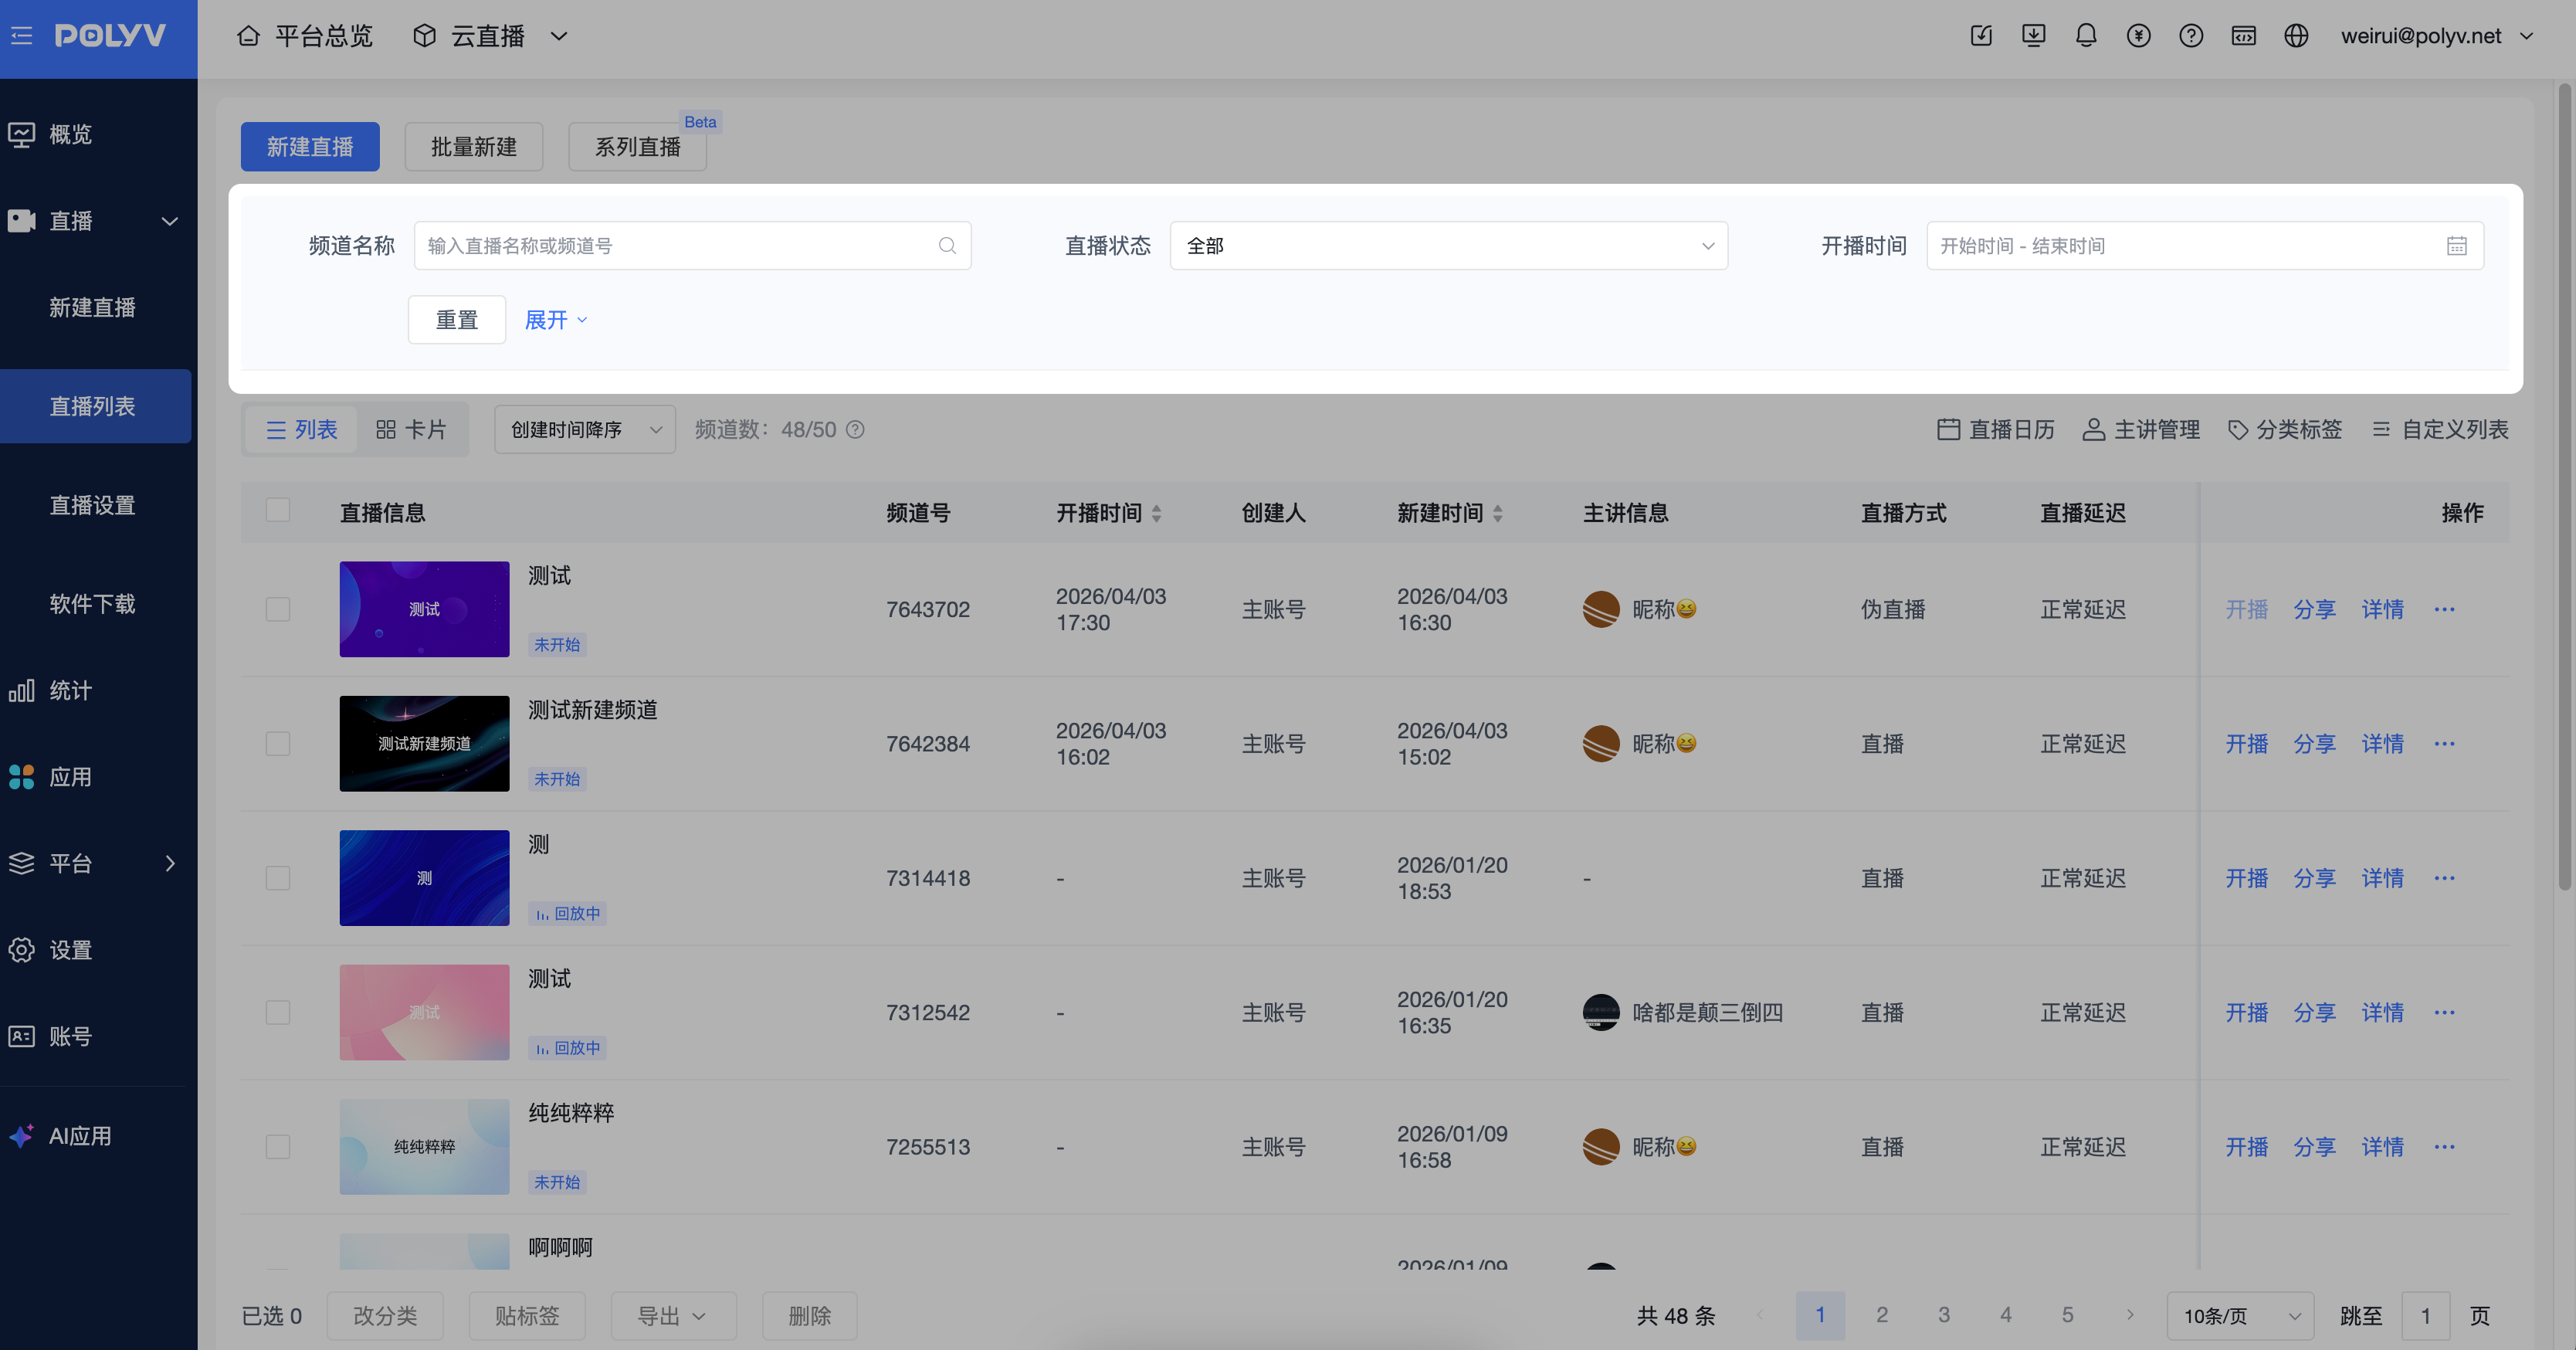2576x1350 pixels.
Task: Open the 云直播 product switcher dropdown
Action: [490, 36]
